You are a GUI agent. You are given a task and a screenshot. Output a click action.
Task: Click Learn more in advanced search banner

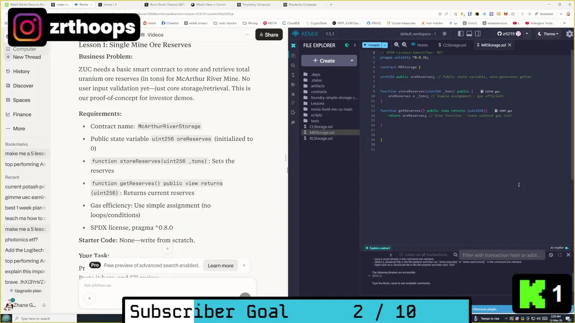(x=221, y=266)
